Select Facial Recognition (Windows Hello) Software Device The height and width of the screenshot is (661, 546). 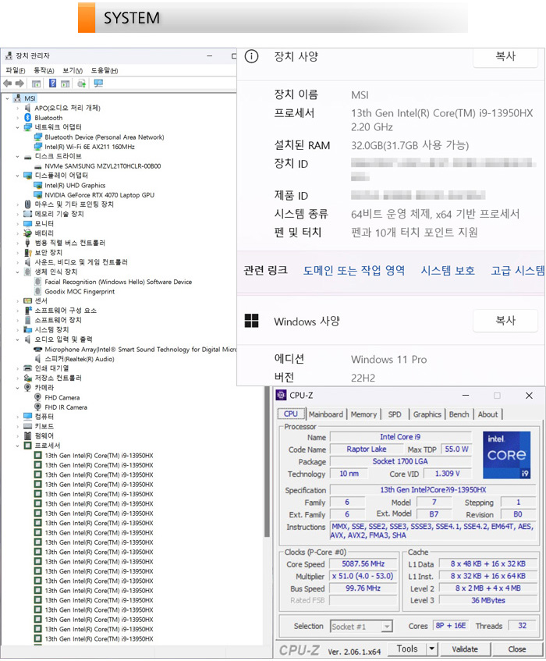click(119, 282)
